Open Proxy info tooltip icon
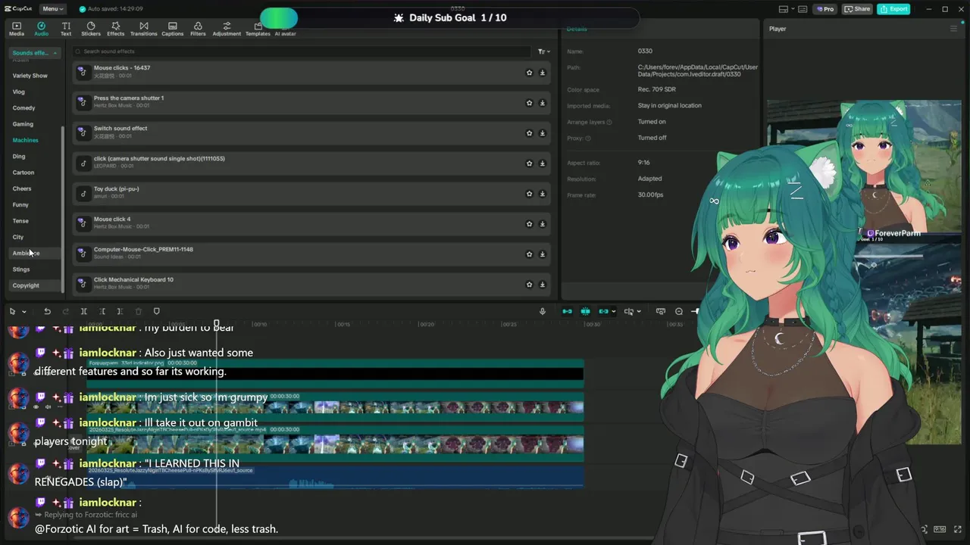The image size is (970, 545). pyautogui.click(x=588, y=139)
